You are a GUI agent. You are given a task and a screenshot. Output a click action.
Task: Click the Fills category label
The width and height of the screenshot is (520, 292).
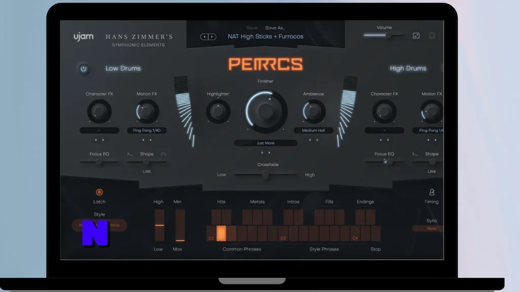tap(329, 202)
